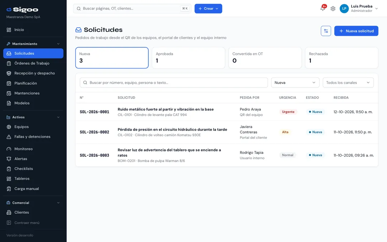Click the Urgente urgency badge
The image size is (387, 242).
(288, 112)
